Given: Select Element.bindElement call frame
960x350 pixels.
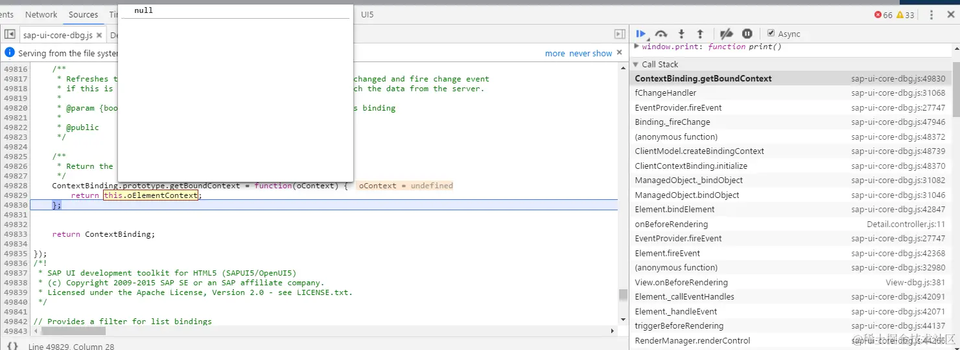Looking at the screenshot, I should (790, 210).
